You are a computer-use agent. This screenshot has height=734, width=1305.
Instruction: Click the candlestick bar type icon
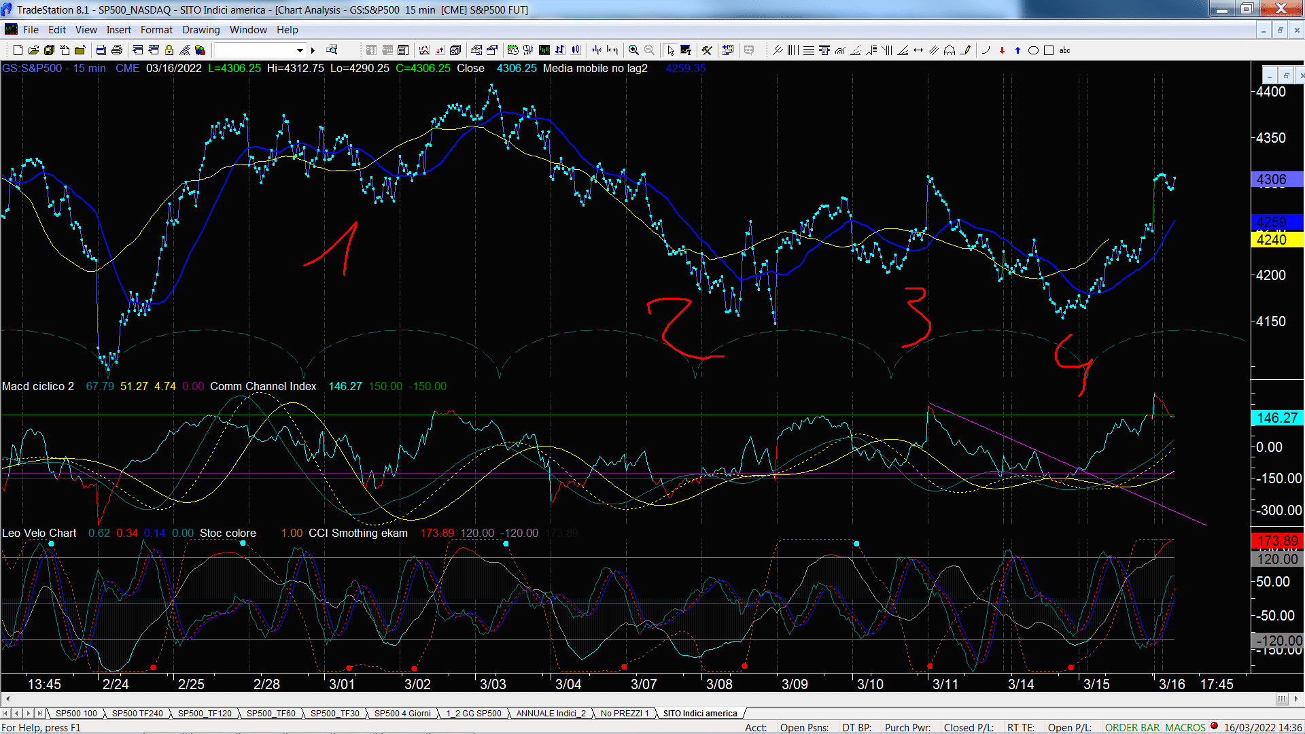576,50
